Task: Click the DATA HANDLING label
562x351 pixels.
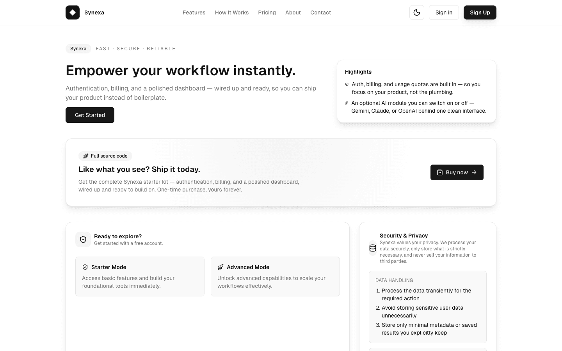Action: point(394,280)
